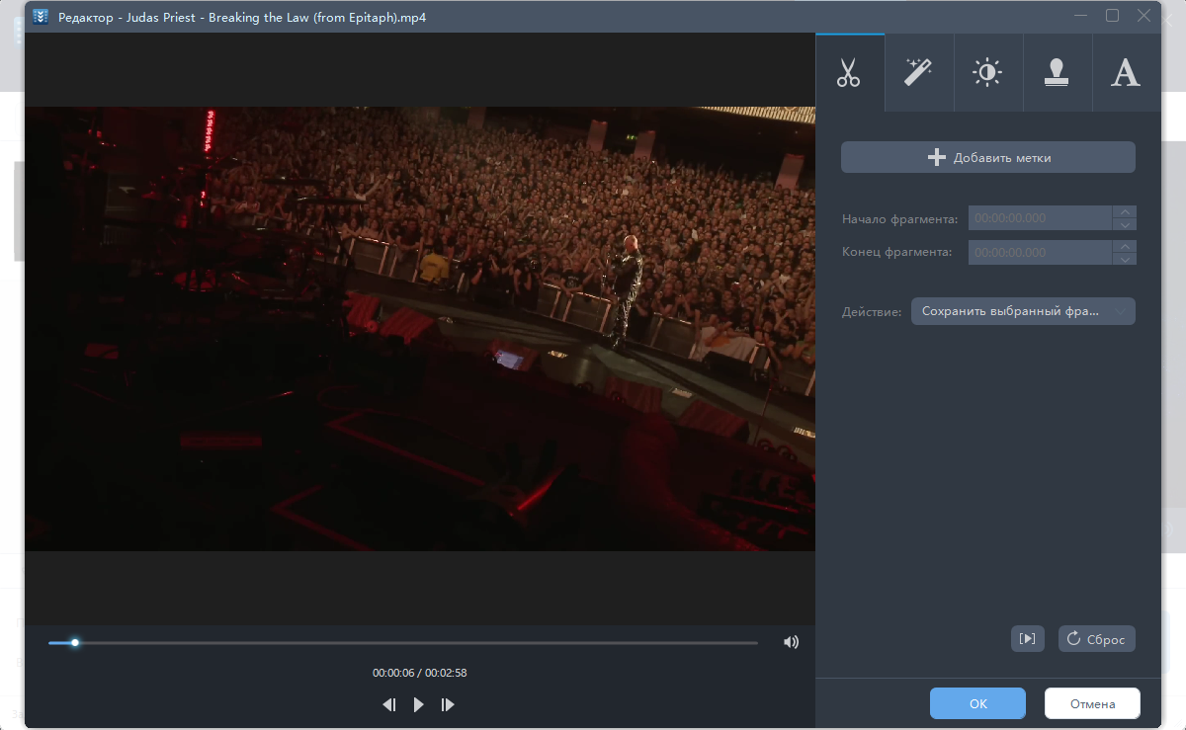Step back one frame
This screenshot has height=730, width=1186.
point(389,704)
